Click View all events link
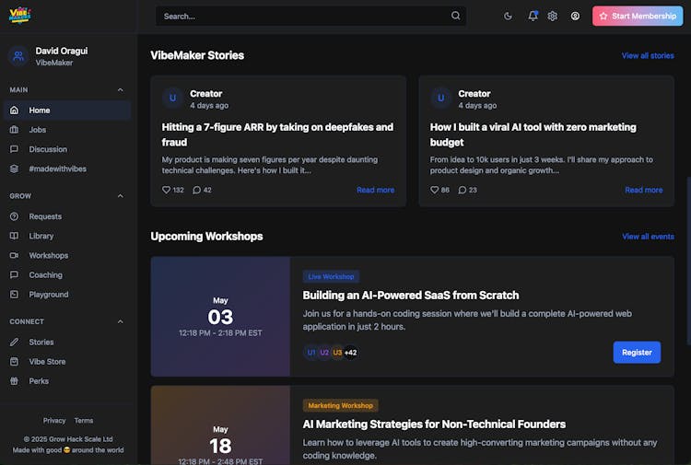The image size is (691, 465). point(648,237)
